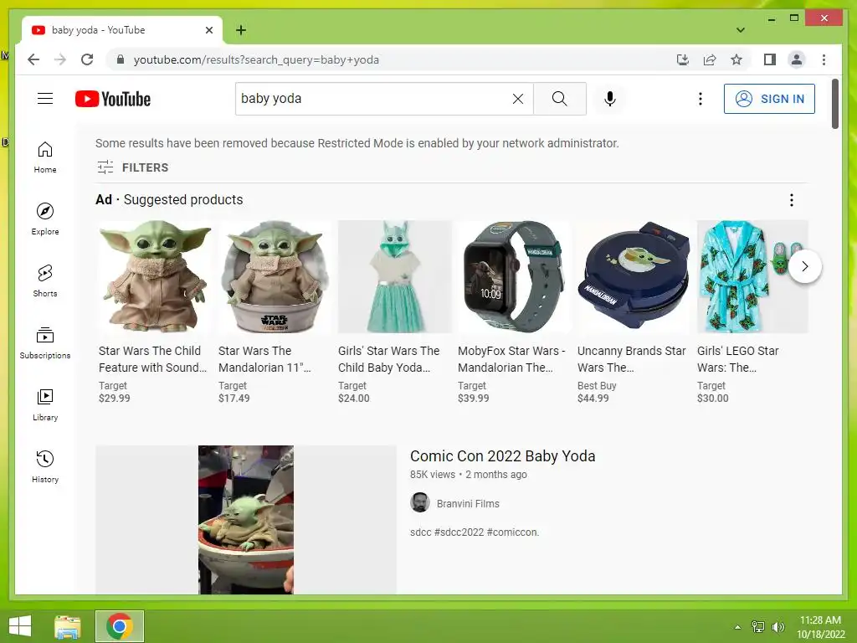Share this page icon

tap(710, 59)
